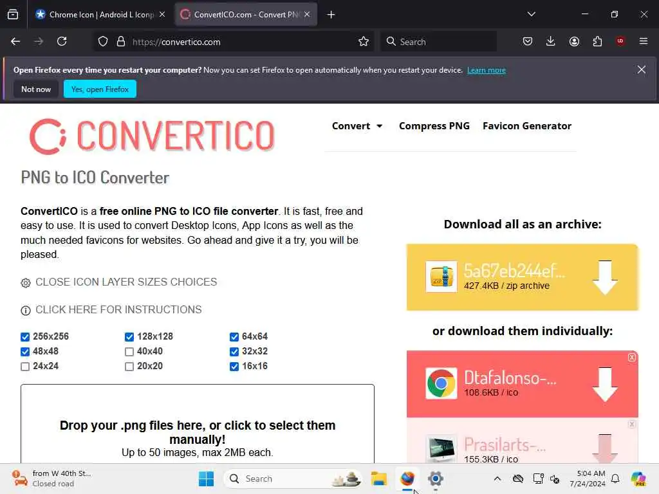Viewport: 659px width, 494px height.
Task: Open File Explorer from taskbar
Action: click(x=378, y=479)
